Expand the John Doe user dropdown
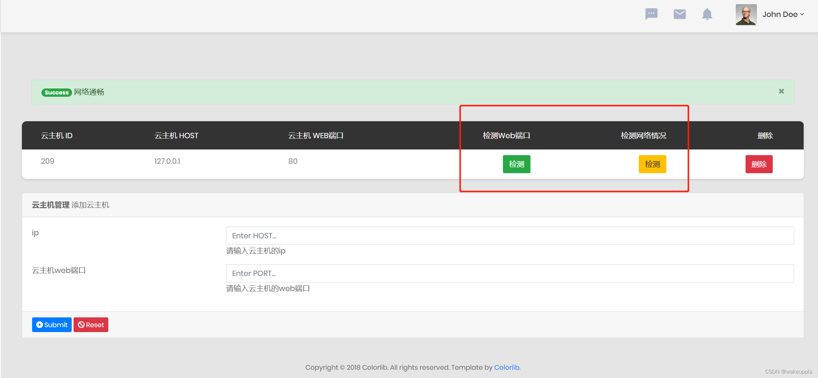Viewport: 818px width, 378px height. 783,14
